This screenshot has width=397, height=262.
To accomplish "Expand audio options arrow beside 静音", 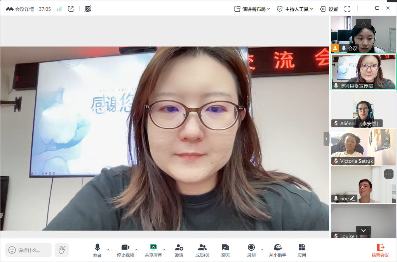I will (x=108, y=250).
